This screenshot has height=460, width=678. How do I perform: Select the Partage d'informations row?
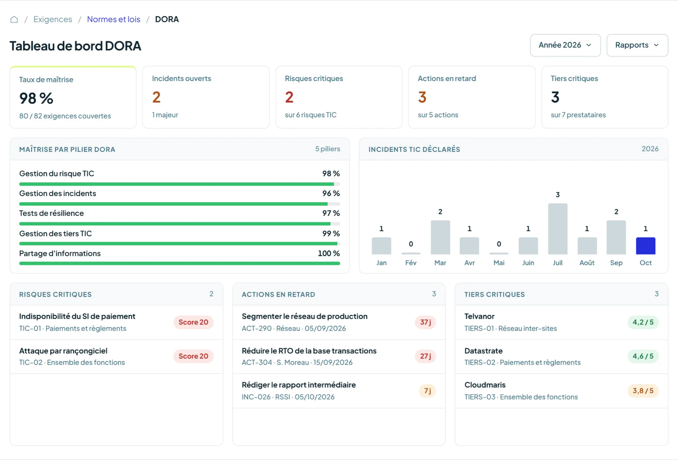(179, 258)
